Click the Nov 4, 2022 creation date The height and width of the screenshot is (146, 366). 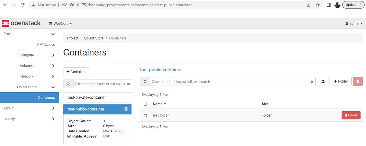(113, 131)
